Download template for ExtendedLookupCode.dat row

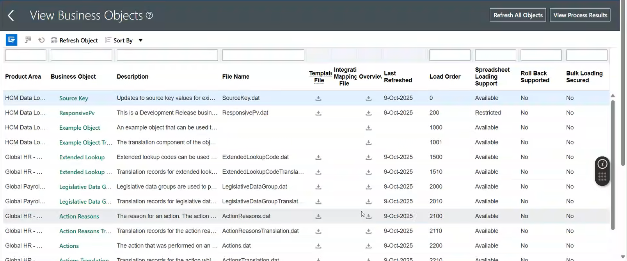click(x=318, y=157)
